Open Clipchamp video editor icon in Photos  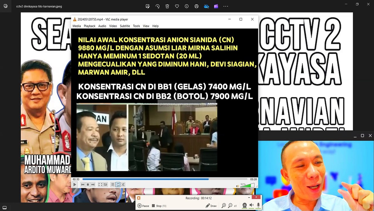(216, 6)
